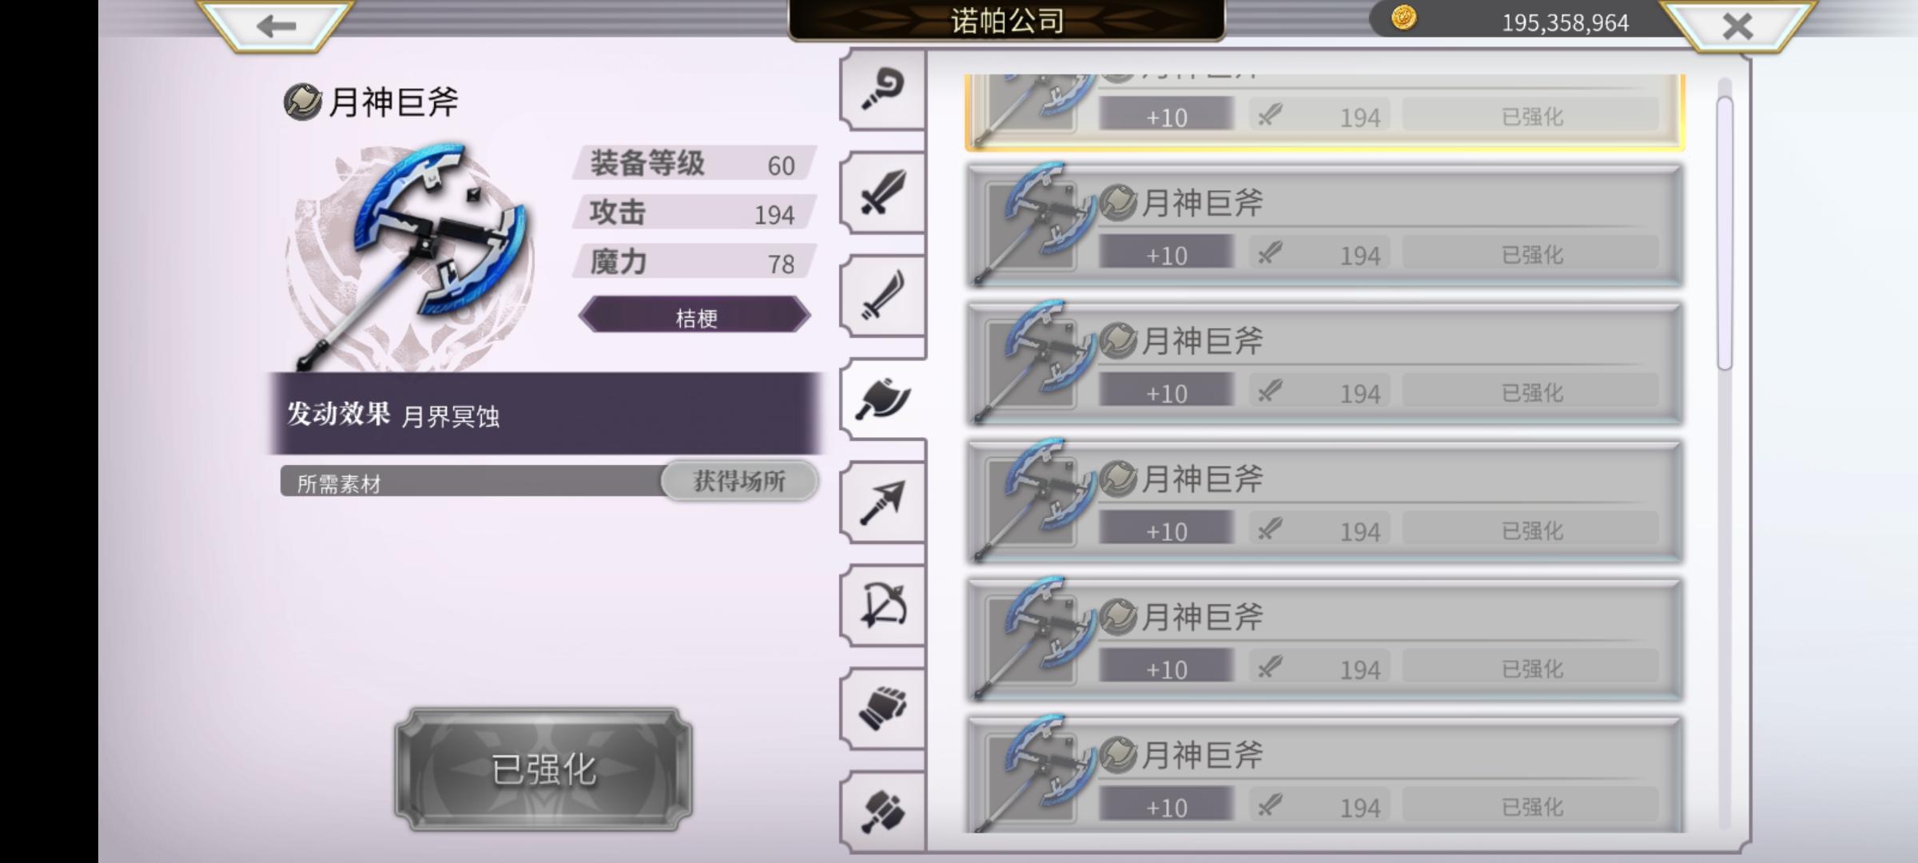This screenshot has width=1918, height=863.
Task: Select the staff weapon category tab
Action: pyautogui.click(x=882, y=89)
